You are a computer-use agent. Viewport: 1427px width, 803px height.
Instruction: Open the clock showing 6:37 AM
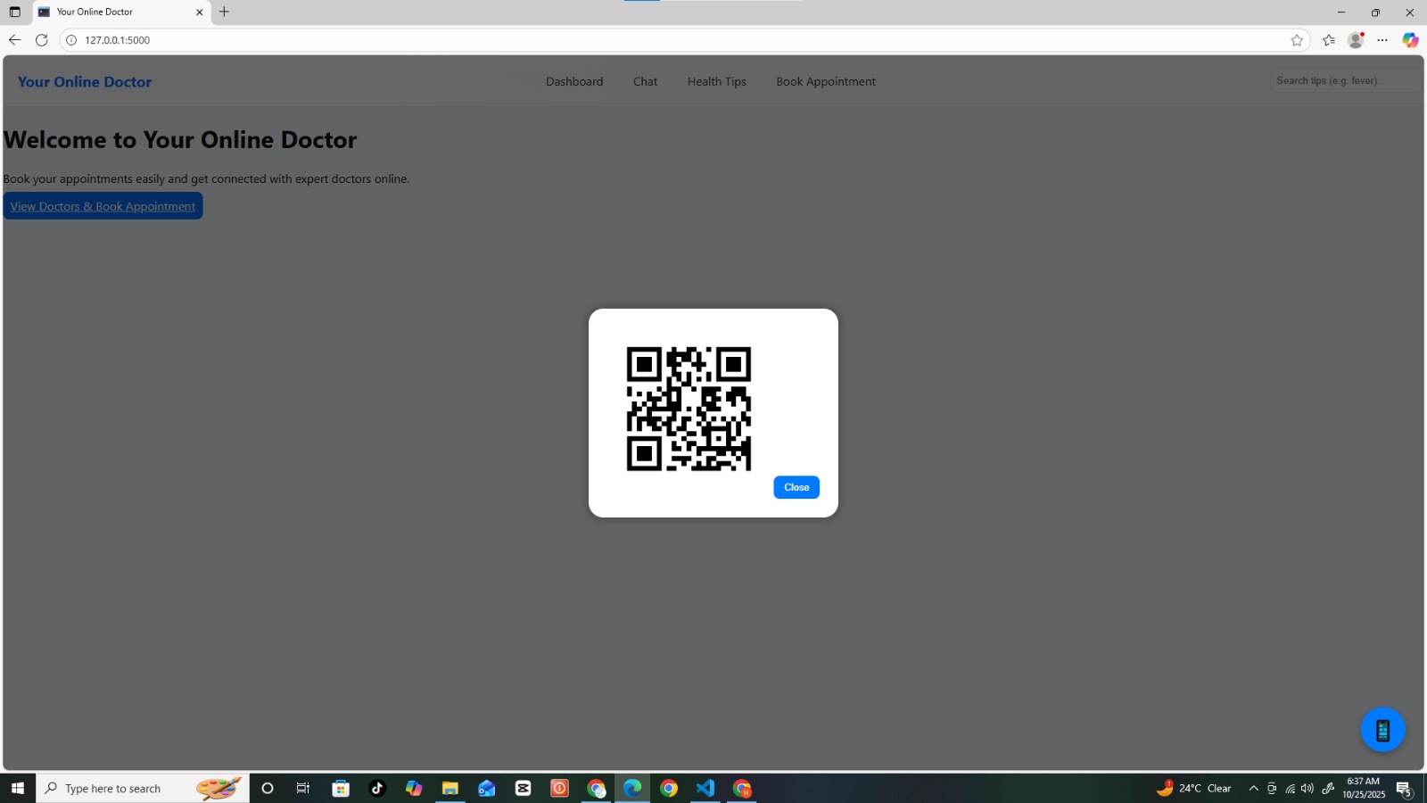tap(1363, 788)
